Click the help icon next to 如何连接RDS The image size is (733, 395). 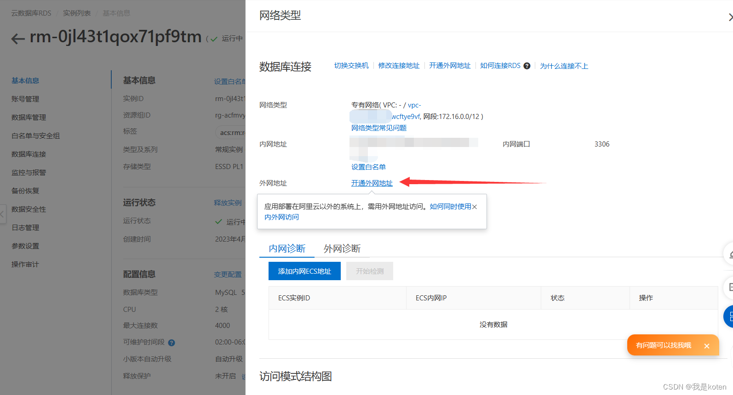(x=527, y=66)
